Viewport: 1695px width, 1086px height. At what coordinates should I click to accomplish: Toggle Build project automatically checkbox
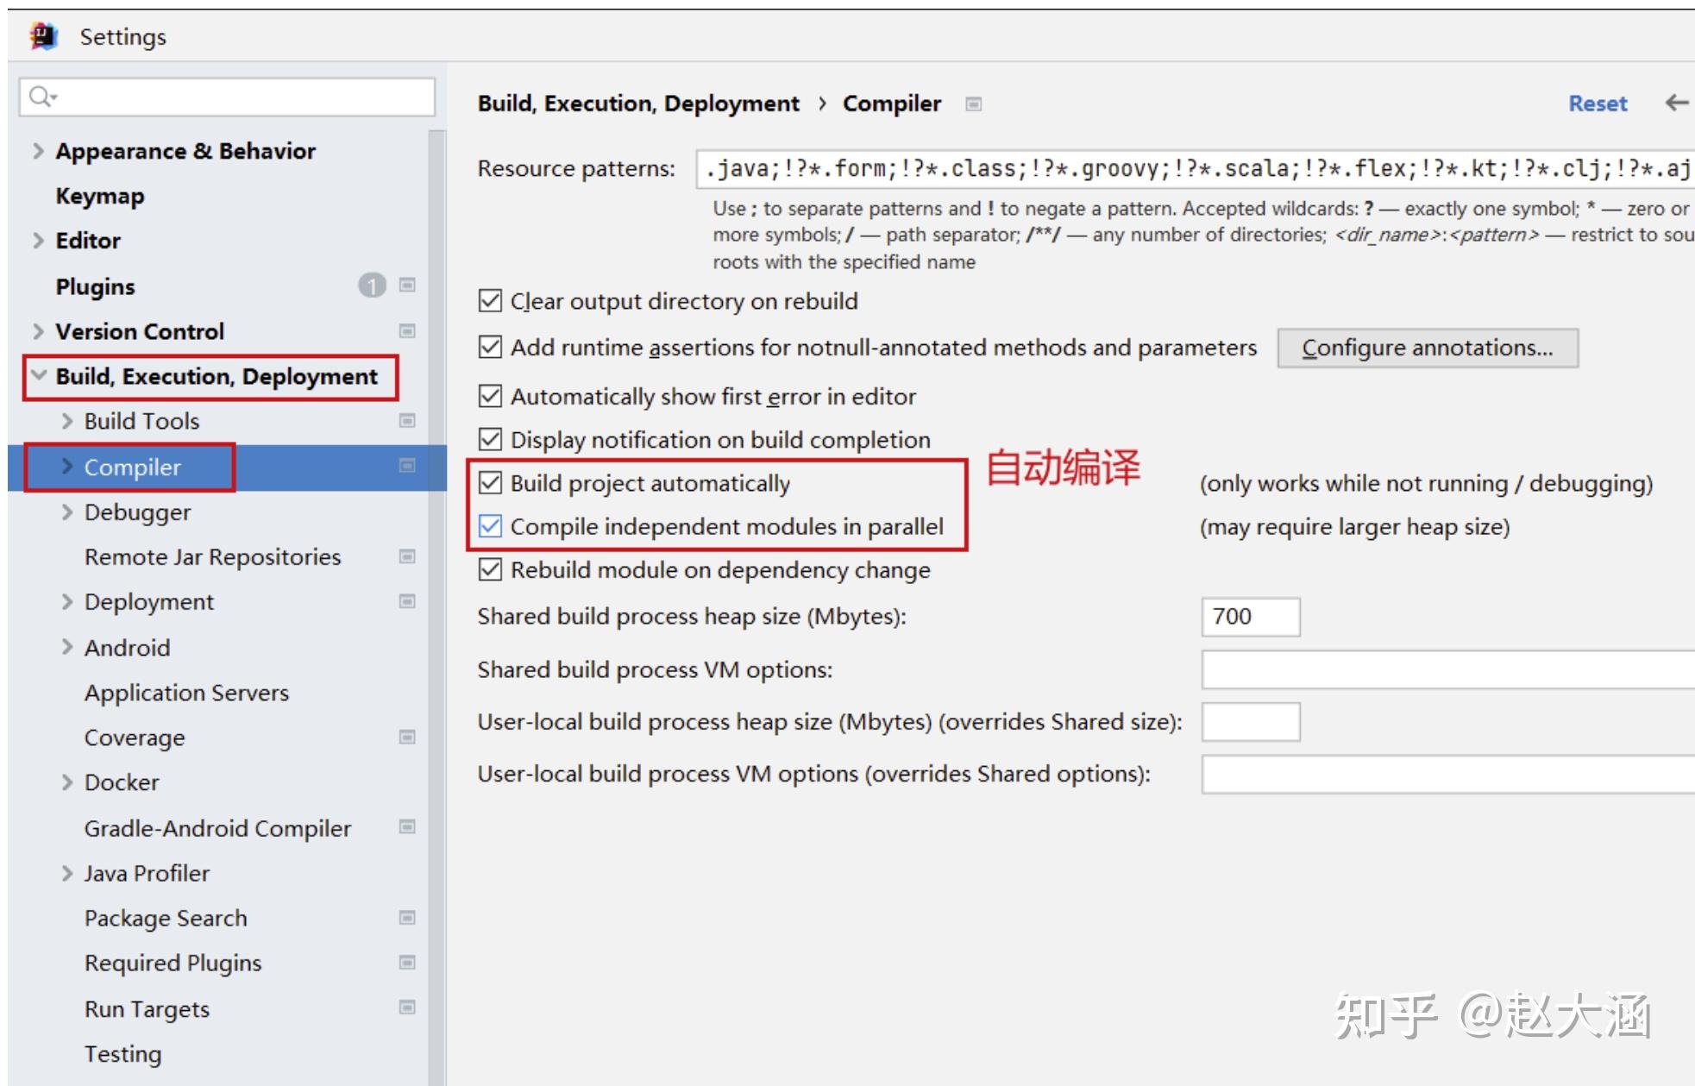(x=490, y=483)
